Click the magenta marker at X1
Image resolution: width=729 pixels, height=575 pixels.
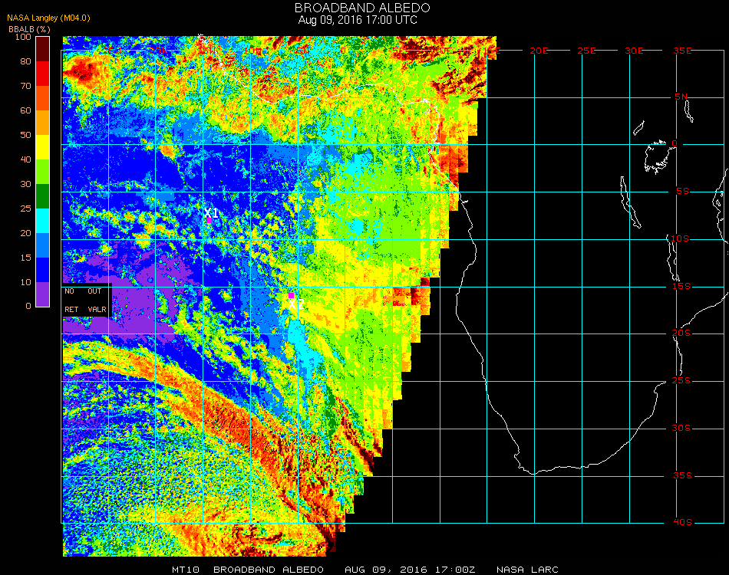(x=209, y=220)
